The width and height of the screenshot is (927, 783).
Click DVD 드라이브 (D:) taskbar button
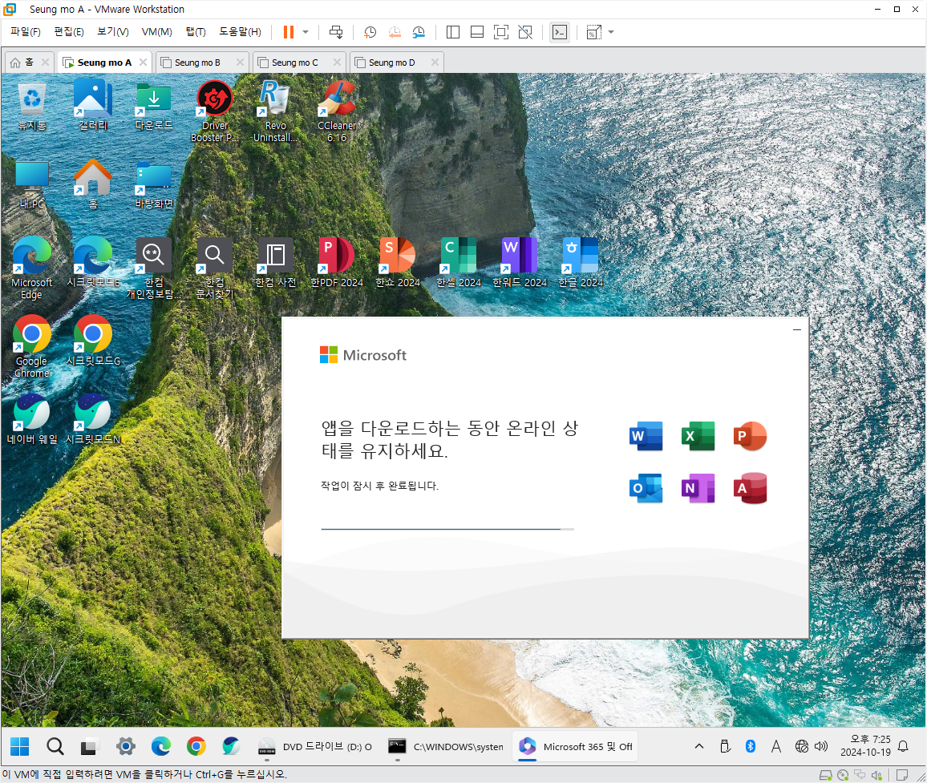click(x=315, y=746)
